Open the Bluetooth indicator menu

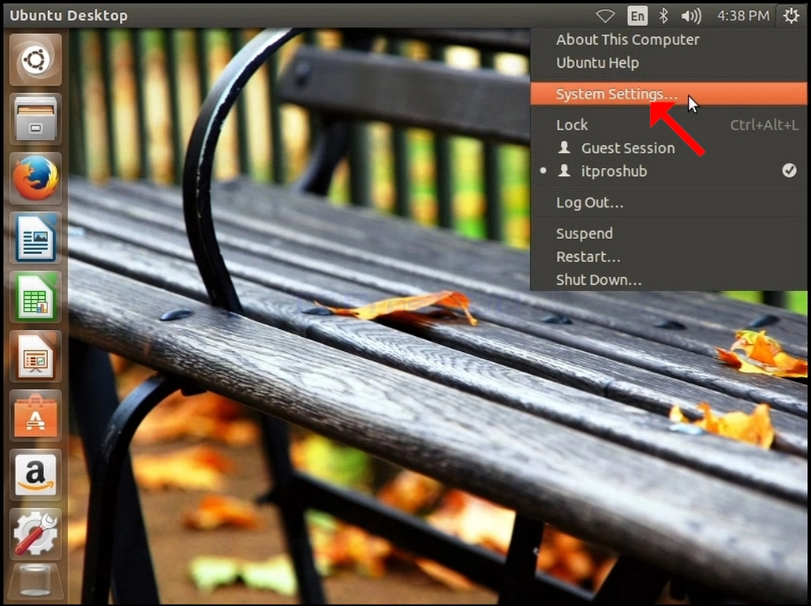663,16
